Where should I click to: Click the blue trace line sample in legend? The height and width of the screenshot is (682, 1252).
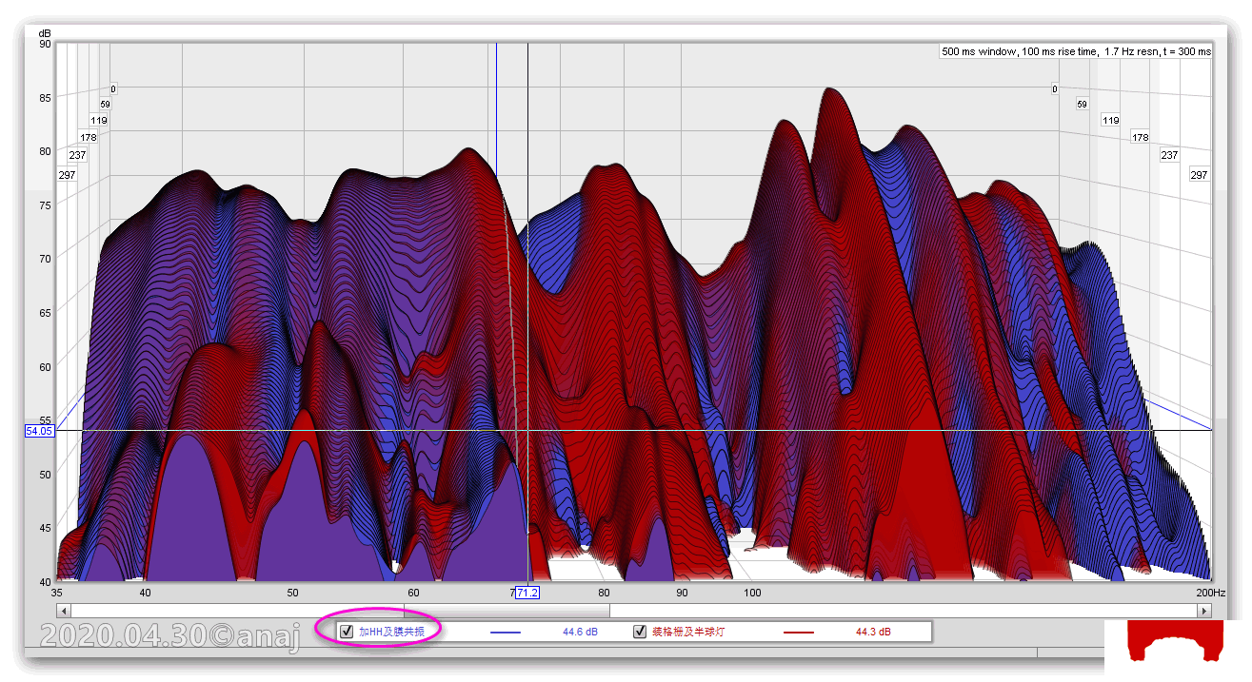[506, 632]
